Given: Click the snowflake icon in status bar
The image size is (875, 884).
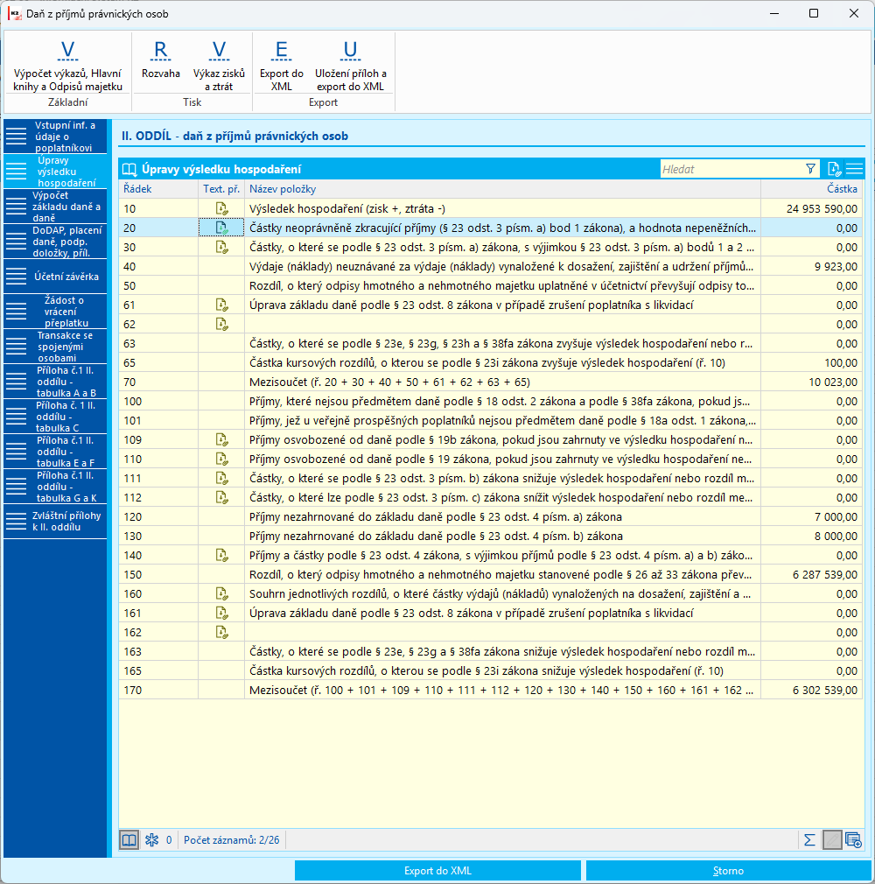Looking at the screenshot, I should coord(151,840).
